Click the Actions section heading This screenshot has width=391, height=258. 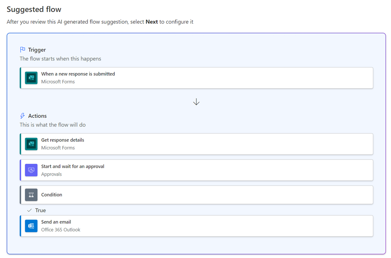[38, 116]
